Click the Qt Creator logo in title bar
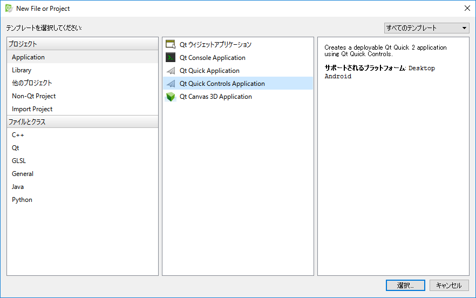This screenshot has width=476, height=298. [x=9, y=8]
